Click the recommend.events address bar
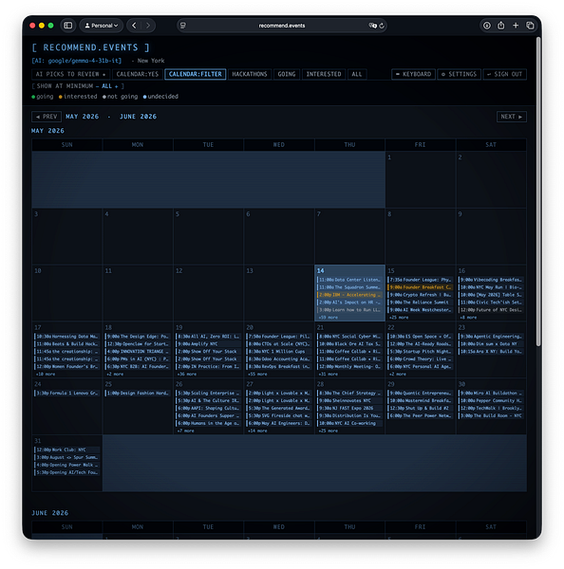564x569 pixels. pos(282,26)
